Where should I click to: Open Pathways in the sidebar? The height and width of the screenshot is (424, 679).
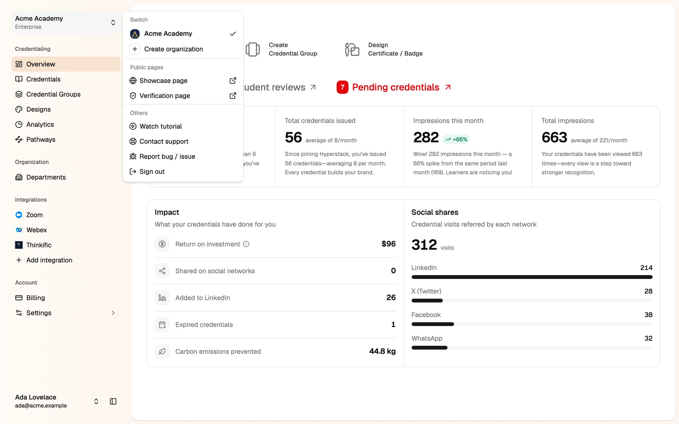click(x=66, y=139)
